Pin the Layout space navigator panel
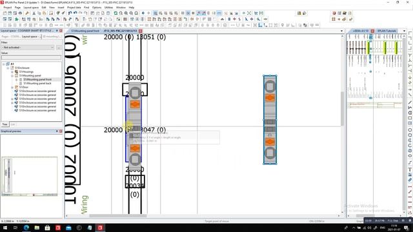Viewport: 413px width, 232px height. tap(57, 31)
